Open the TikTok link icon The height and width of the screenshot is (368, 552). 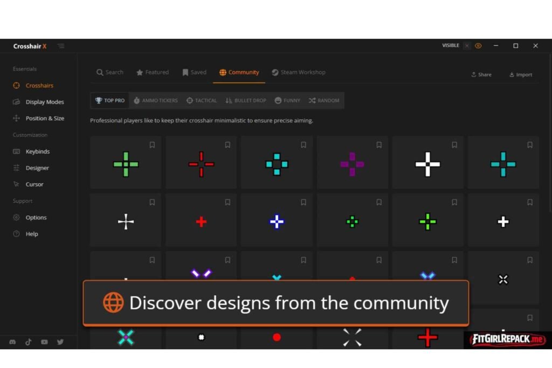pos(28,342)
